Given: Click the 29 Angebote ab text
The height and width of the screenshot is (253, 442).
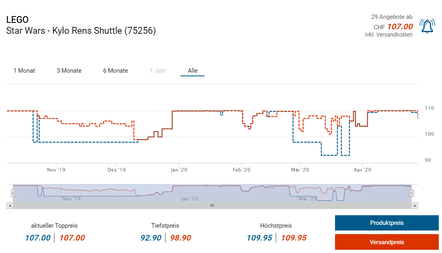Looking at the screenshot, I should tap(391, 17).
